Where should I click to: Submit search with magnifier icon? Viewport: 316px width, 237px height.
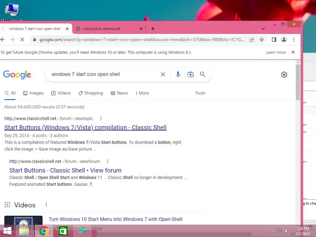[x=202, y=74]
